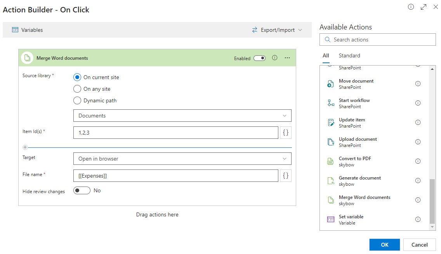
Task: Open the Target Open in browser dropdown
Action: click(182, 159)
